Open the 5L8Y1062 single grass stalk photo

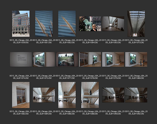[67, 24]
